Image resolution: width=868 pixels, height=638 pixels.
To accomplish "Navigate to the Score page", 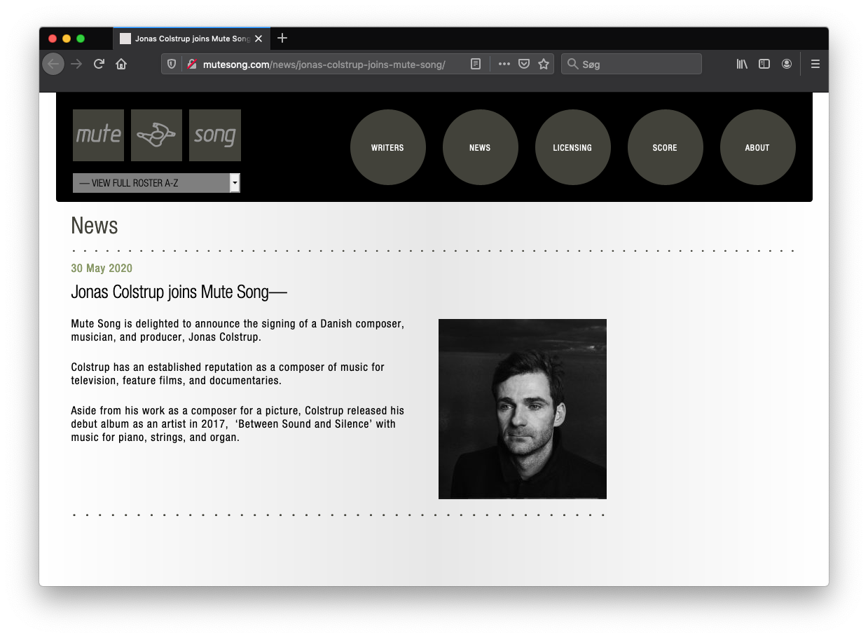I will (x=665, y=148).
